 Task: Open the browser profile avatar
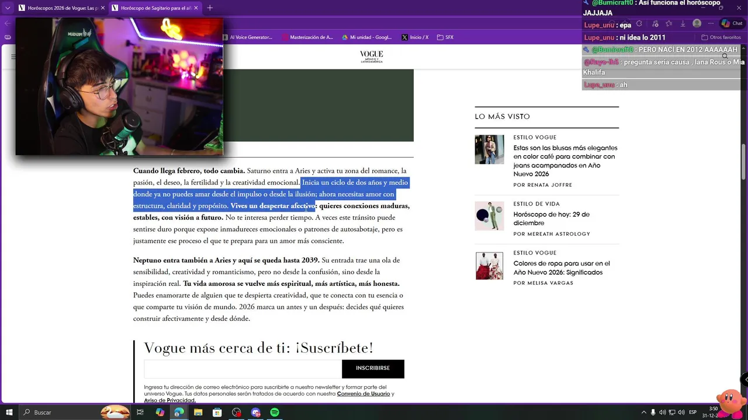697,24
